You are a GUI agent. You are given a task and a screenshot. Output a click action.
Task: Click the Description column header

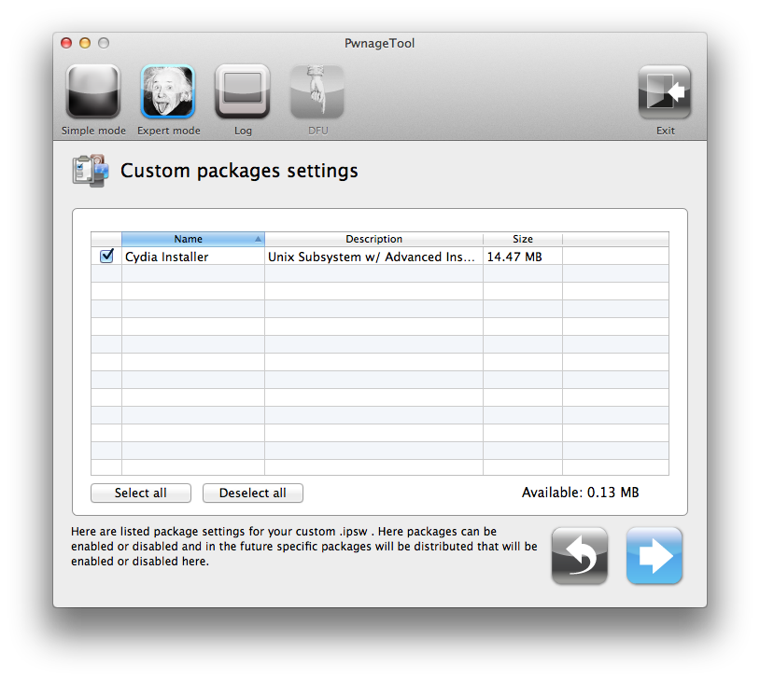click(373, 239)
